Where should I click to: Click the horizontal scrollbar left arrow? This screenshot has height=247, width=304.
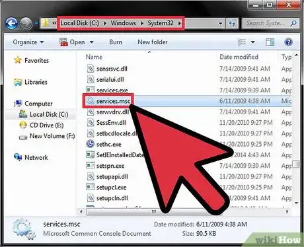(x=81, y=211)
